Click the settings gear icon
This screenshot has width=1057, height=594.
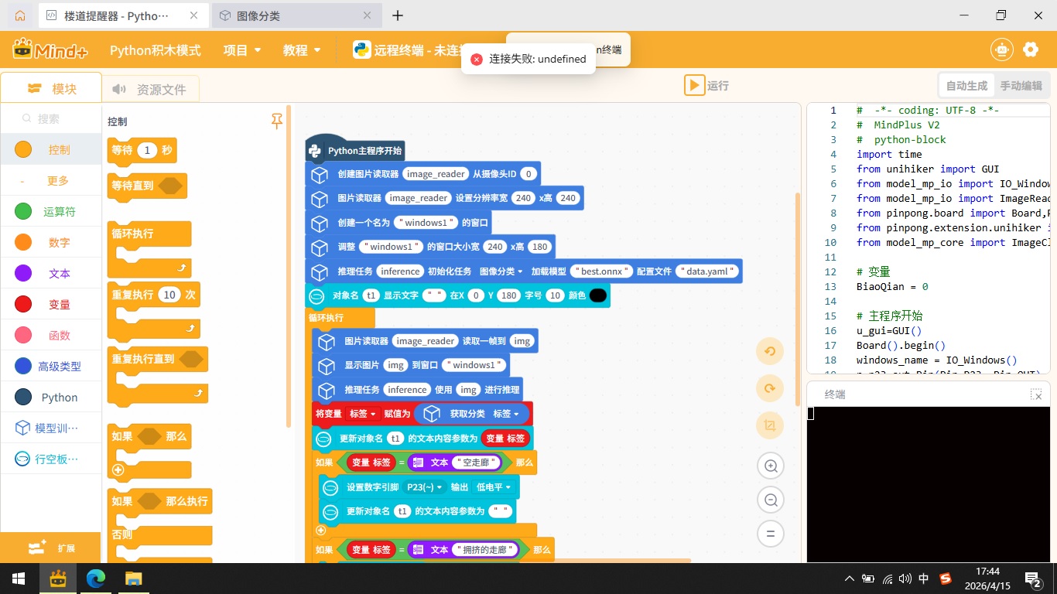pos(1030,49)
